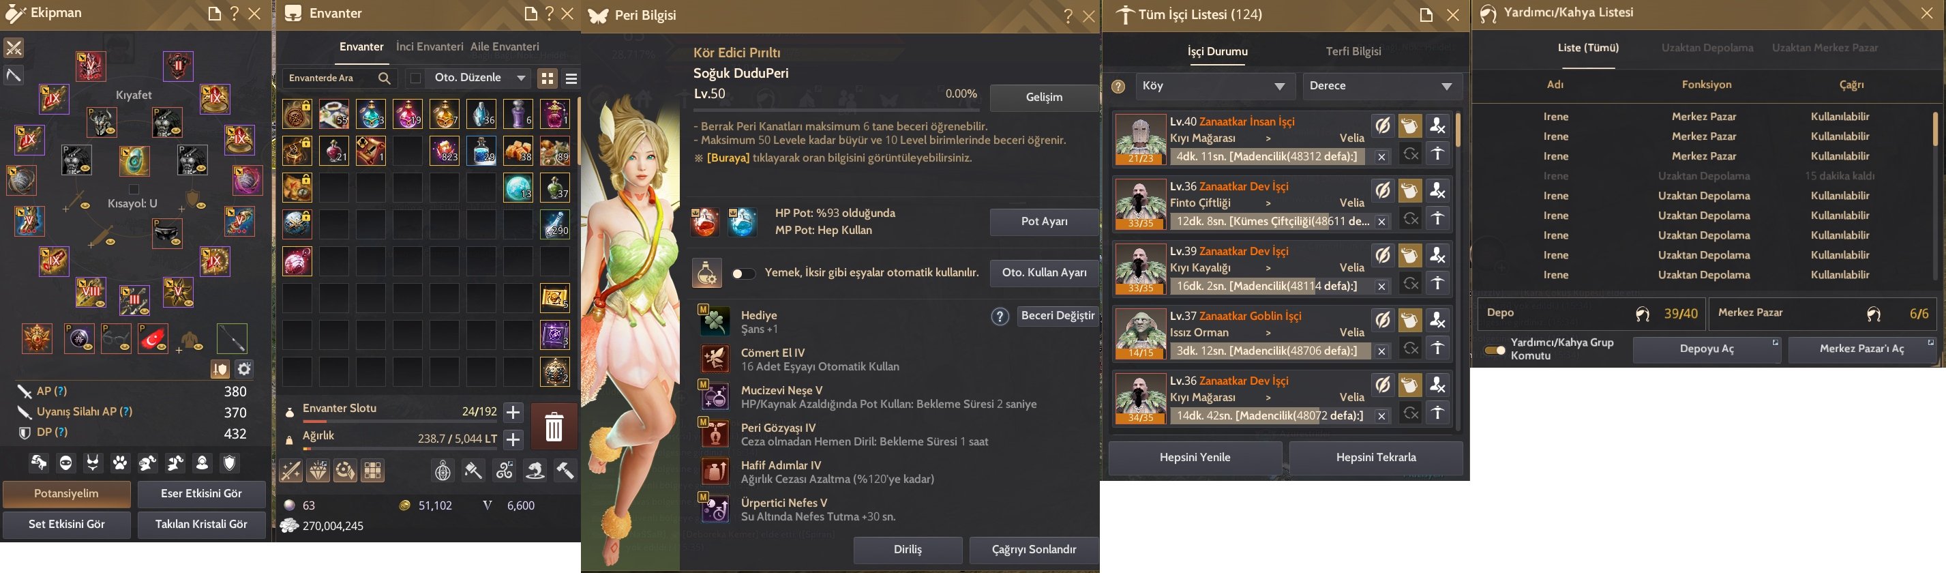This screenshot has width=1946, height=573.
Task: Click the plus icon next to Envanter Slotu
Action: click(x=513, y=412)
